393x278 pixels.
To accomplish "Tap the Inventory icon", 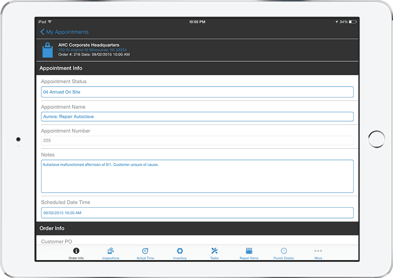I will (179, 251).
